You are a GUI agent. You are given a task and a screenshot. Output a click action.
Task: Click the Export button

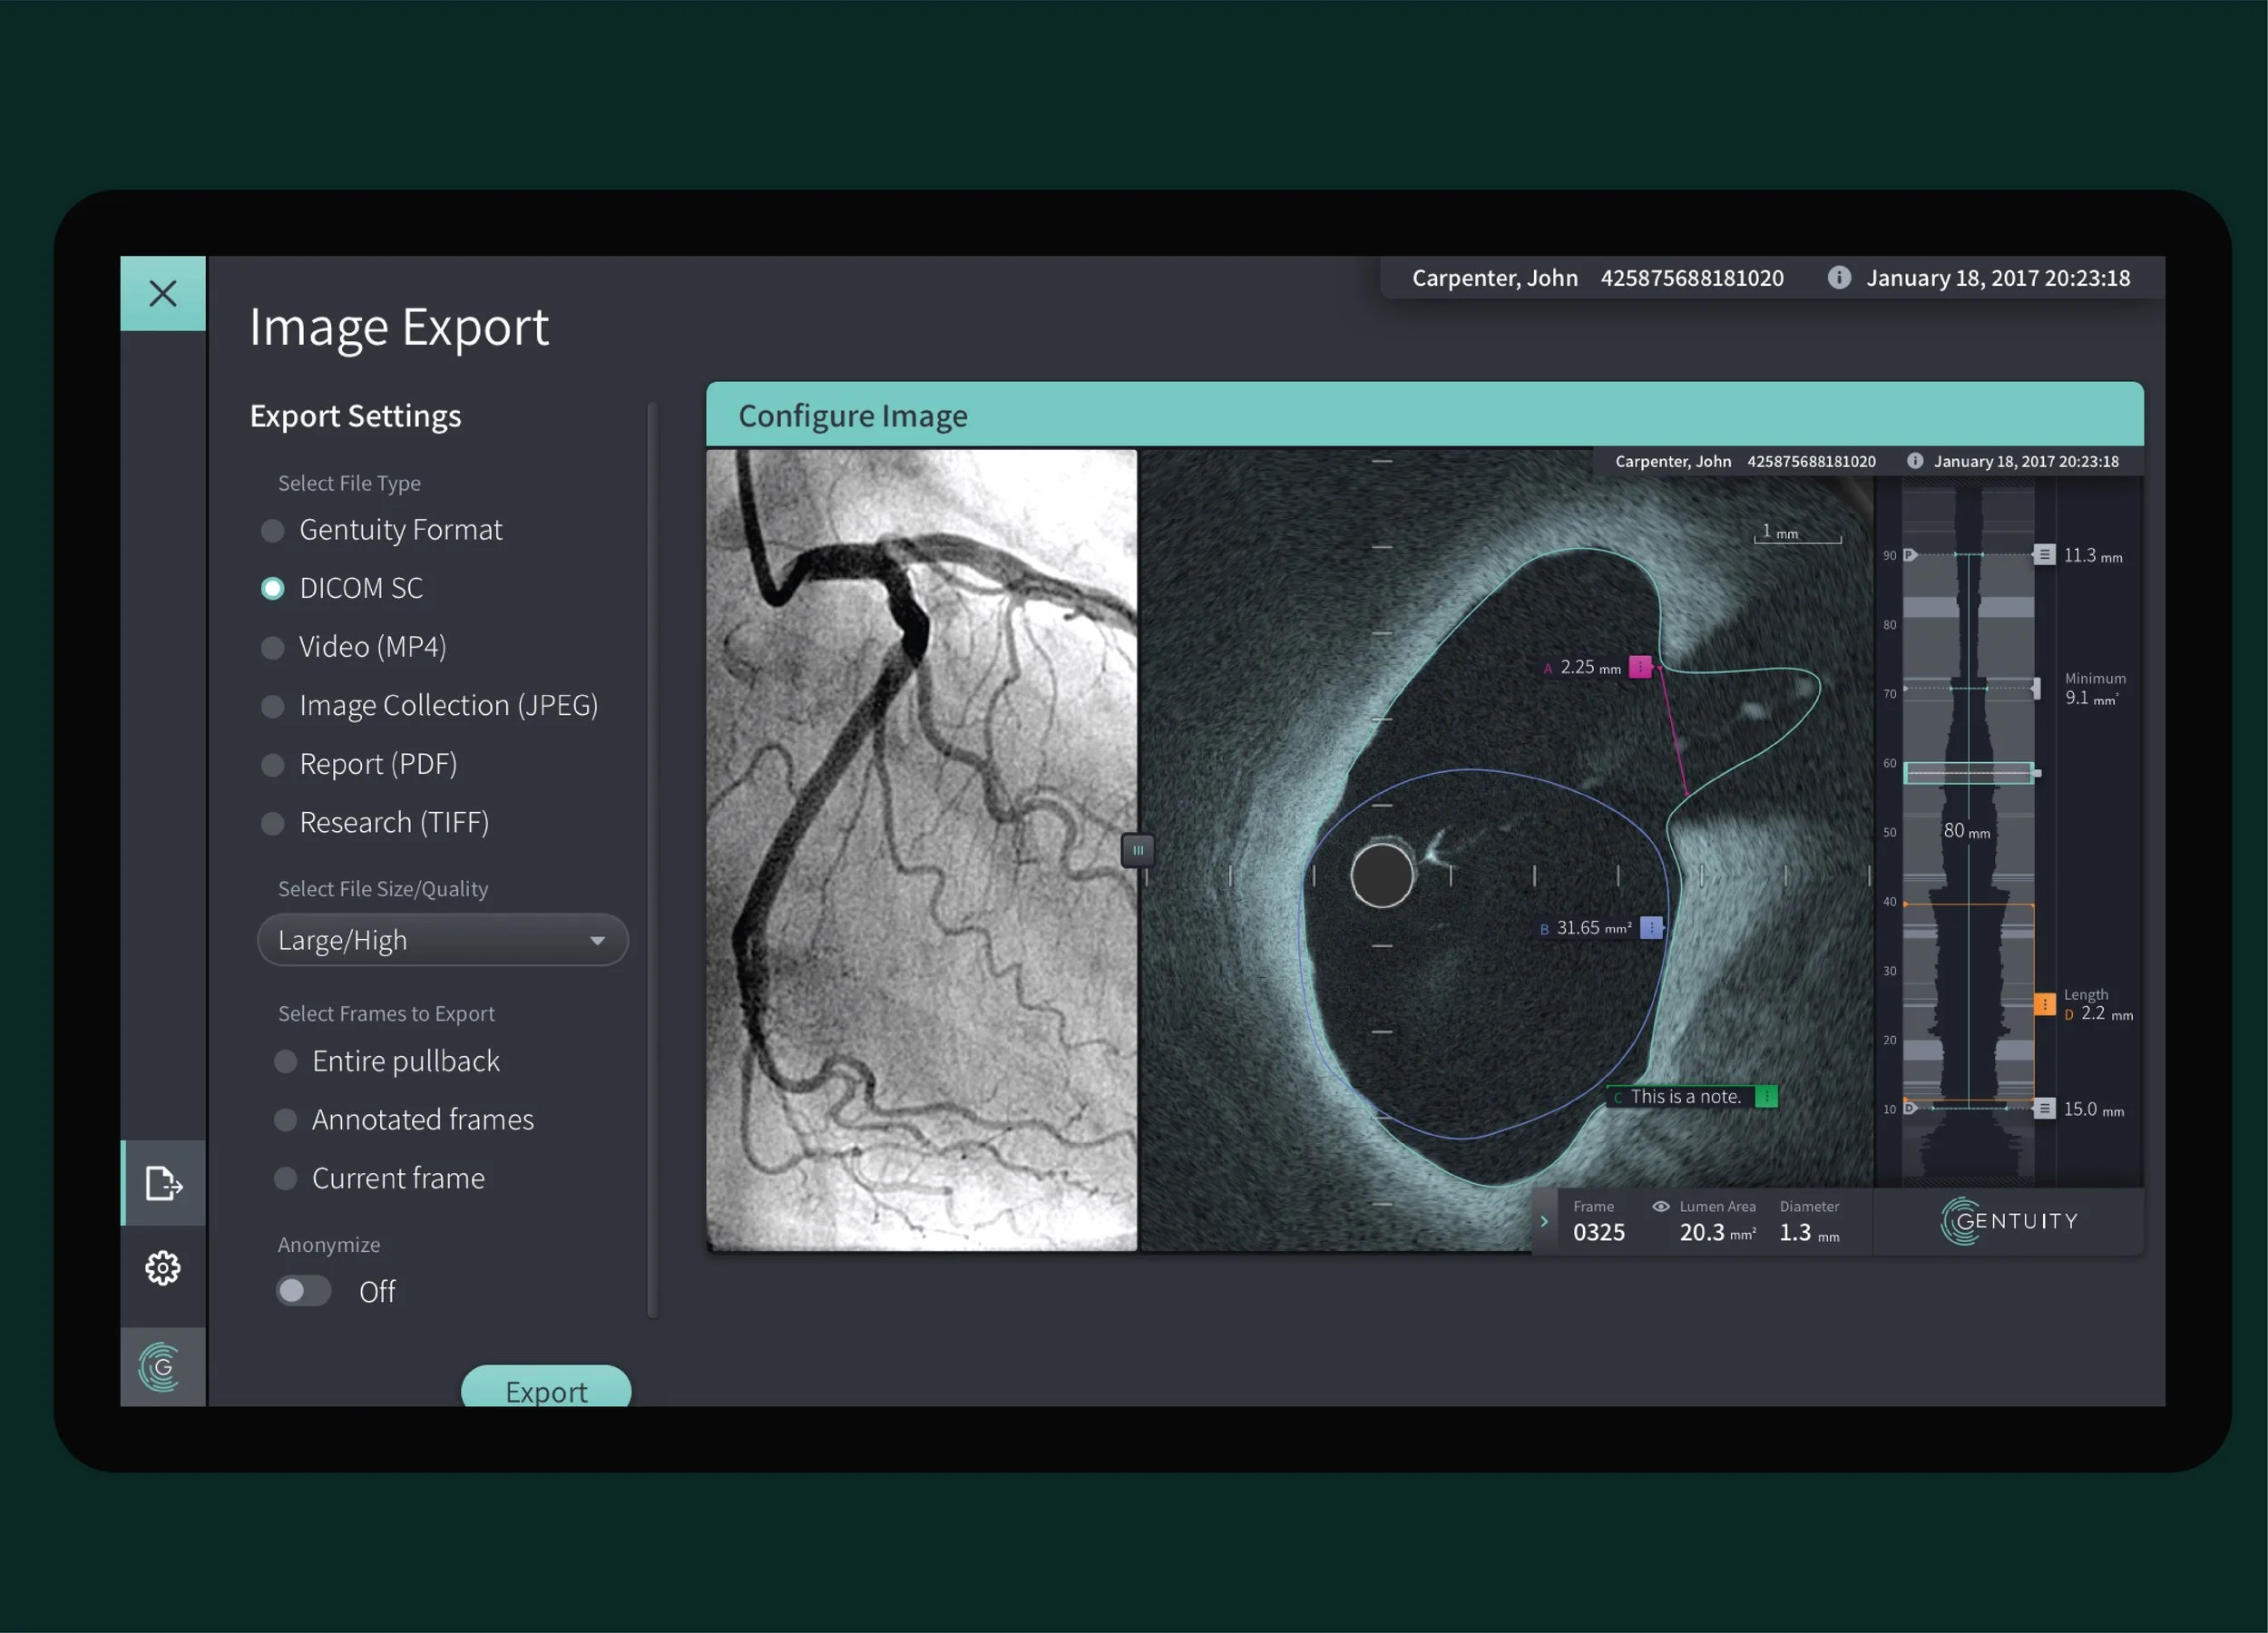pos(545,1388)
